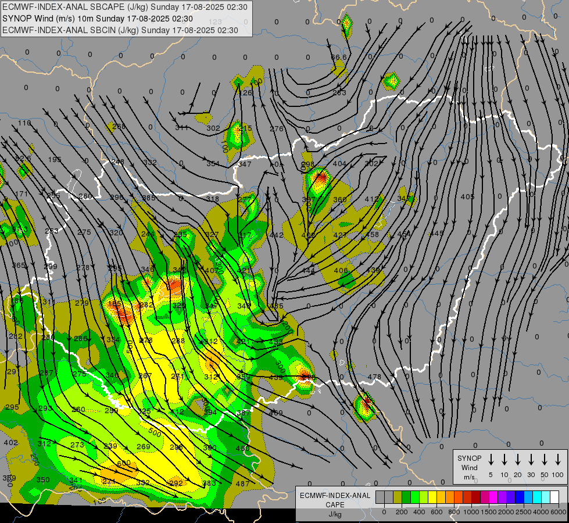Click the 433 value on the map
The height and width of the screenshot is (523, 569).
click(276, 342)
